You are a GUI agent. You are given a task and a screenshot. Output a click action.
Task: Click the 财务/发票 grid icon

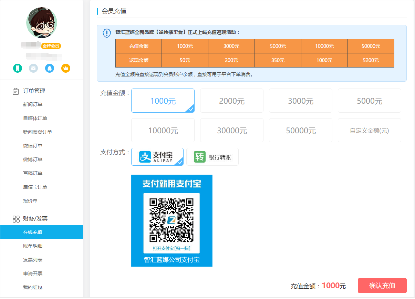[16, 219]
